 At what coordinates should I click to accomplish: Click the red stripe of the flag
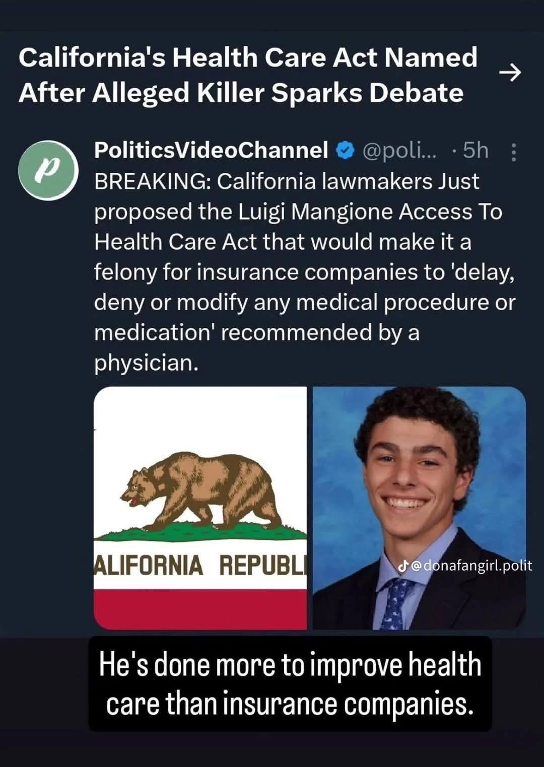coord(200,608)
